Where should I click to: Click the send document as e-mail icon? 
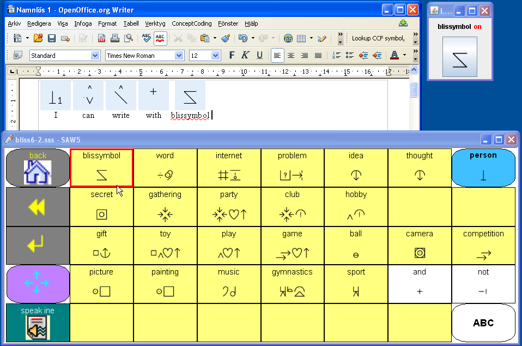coord(65,38)
